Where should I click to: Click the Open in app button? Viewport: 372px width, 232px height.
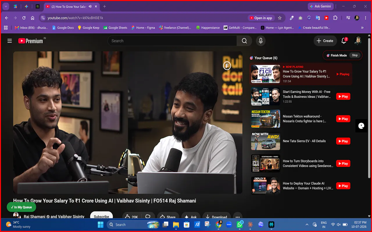coord(261,18)
